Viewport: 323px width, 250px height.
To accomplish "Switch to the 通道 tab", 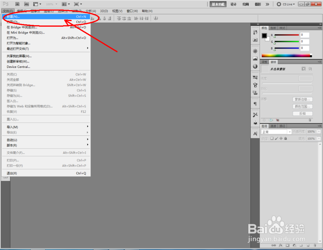I will (273, 126).
